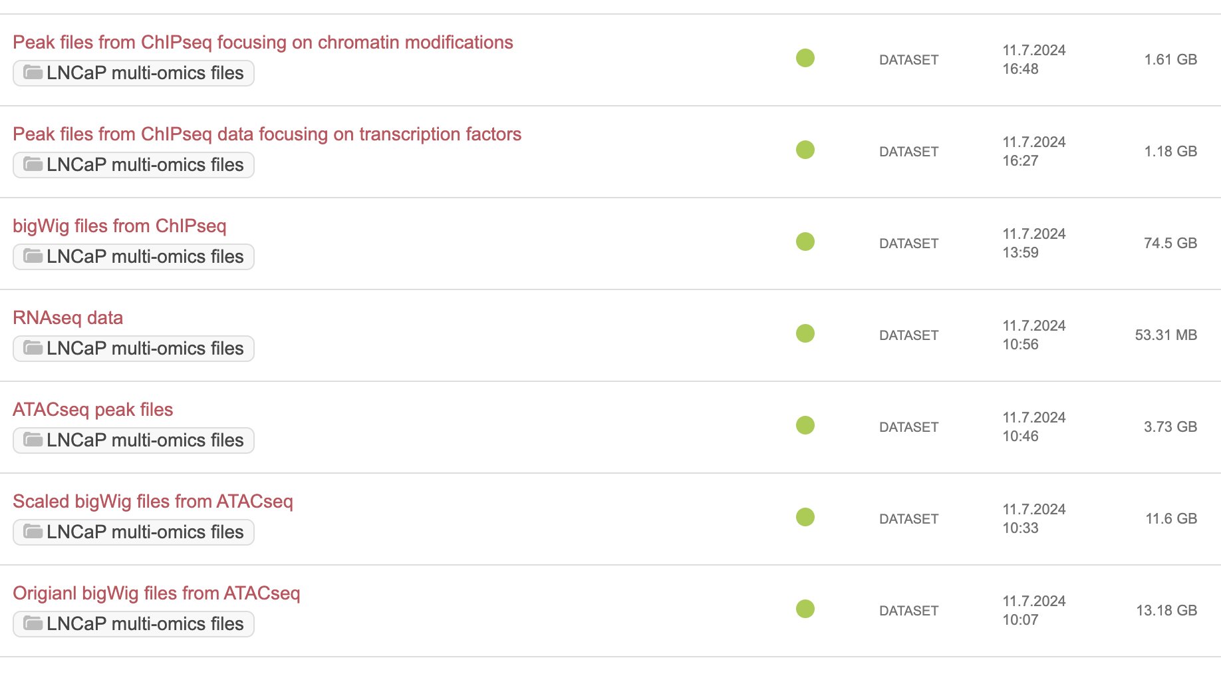Click the DATASET label in the RNAseq data row

pos(908,335)
